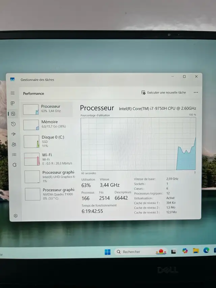Click the 166 Processus count
The image size is (216, 288).
(85, 199)
